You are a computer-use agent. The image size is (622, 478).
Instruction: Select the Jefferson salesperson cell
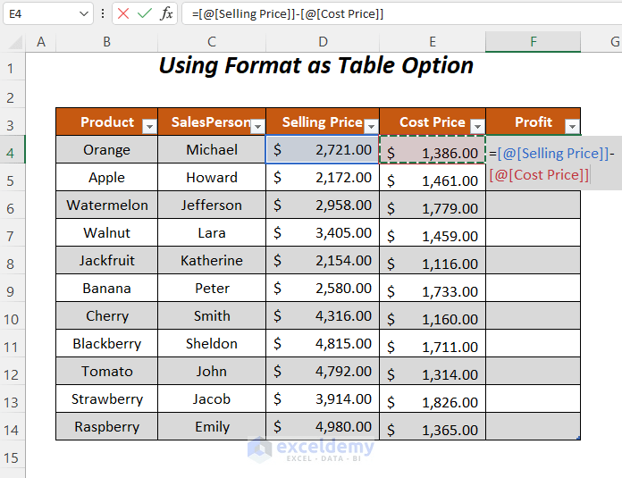click(x=212, y=205)
